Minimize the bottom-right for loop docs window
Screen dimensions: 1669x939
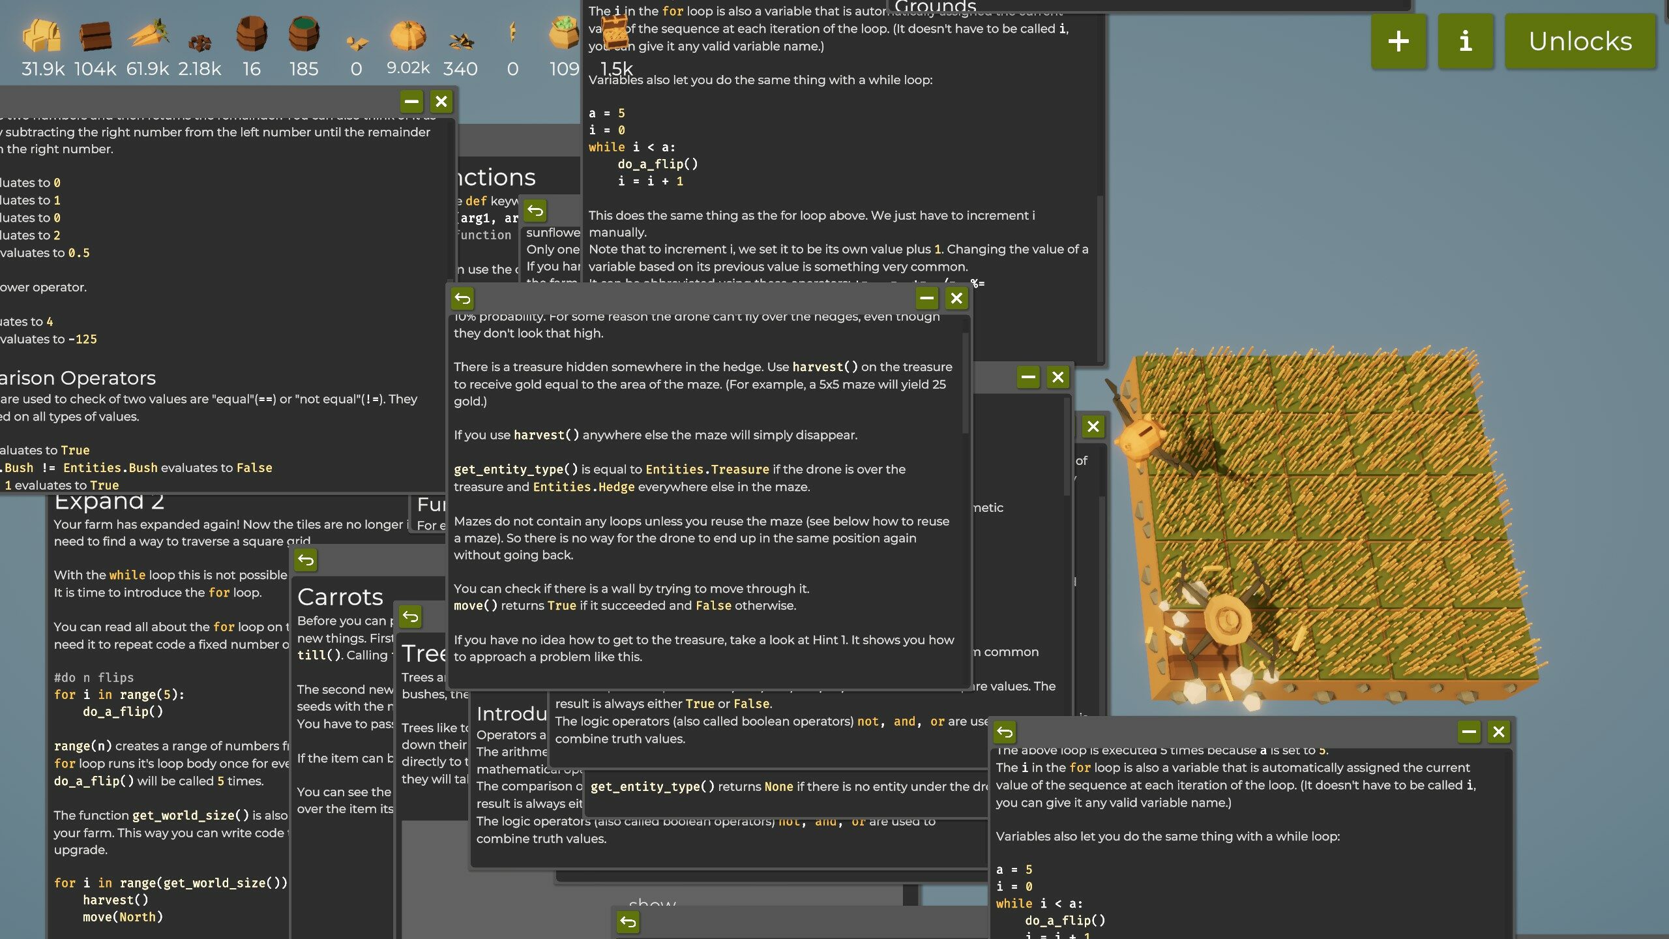point(1469,732)
